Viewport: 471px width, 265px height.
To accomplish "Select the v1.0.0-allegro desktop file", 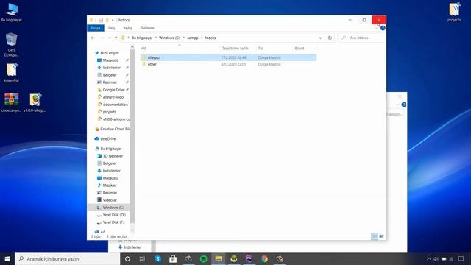I will pos(35,103).
